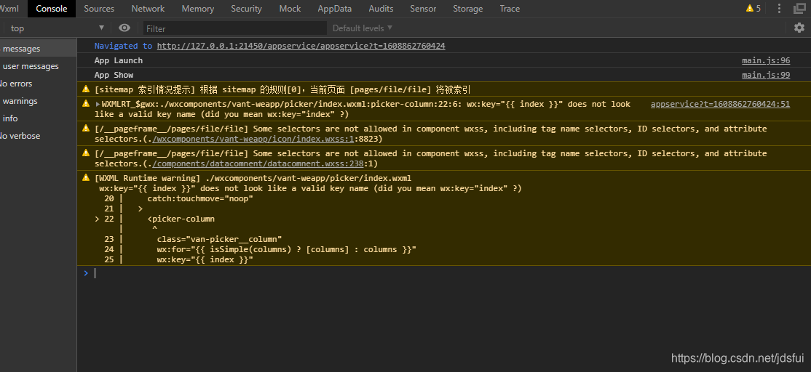
Task: Click the undock panel icon
Action: point(799,8)
